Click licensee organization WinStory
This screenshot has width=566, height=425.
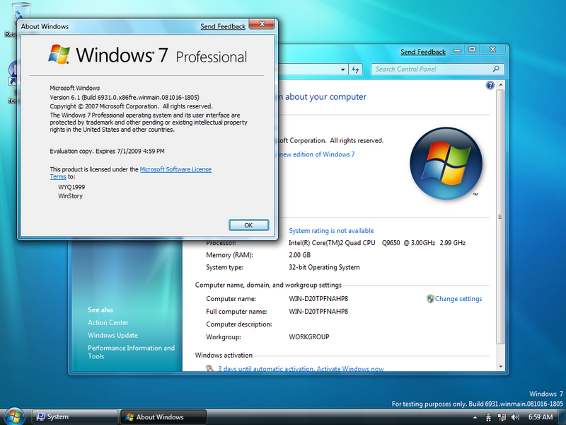click(70, 196)
